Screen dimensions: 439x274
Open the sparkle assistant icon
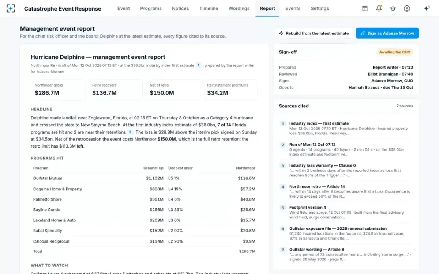[x=427, y=8]
